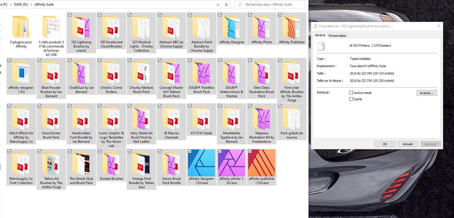Select the Neptune Illustration Kit folder
454x218 pixels.
click(262, 124)
